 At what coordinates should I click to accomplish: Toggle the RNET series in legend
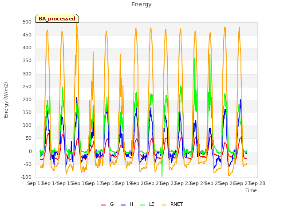coord(172,204)
